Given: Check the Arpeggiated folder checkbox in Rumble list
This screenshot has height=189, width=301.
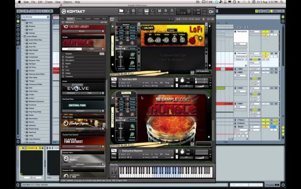Looking at the screenshot, I should 63,57.
